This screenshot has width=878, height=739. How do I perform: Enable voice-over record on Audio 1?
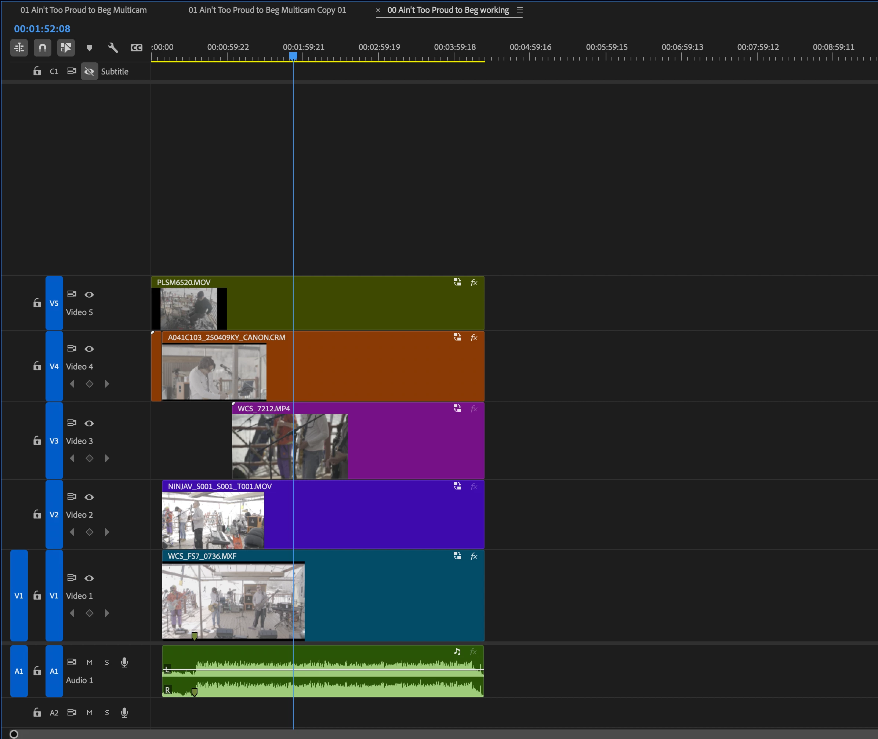(x=124, y=662)
